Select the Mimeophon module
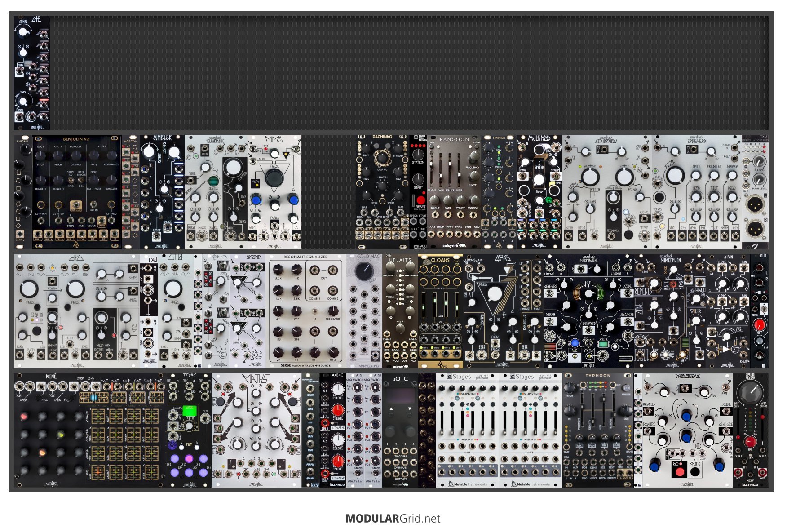 (x=670, y=311)
